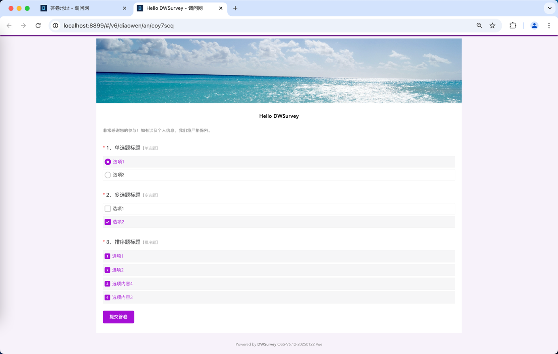Screen dimensions: 558x354
Task: Check 选项1 checkbox in question 2
Action: pos(279,209)
